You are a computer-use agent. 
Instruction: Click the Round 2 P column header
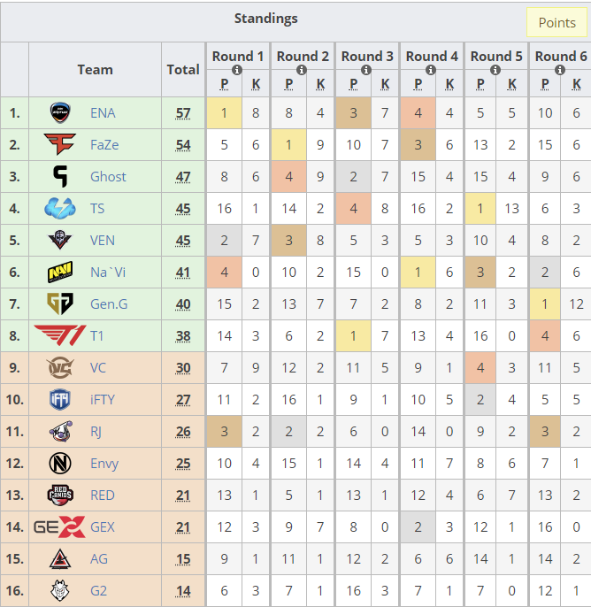click(288, 83)
